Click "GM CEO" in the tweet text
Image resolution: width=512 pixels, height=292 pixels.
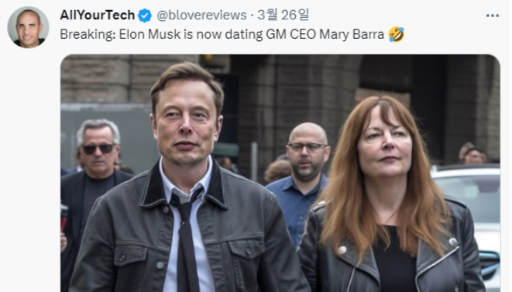pos(291,34)
